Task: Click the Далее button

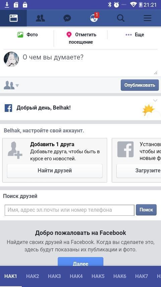Action: point(80,262)
